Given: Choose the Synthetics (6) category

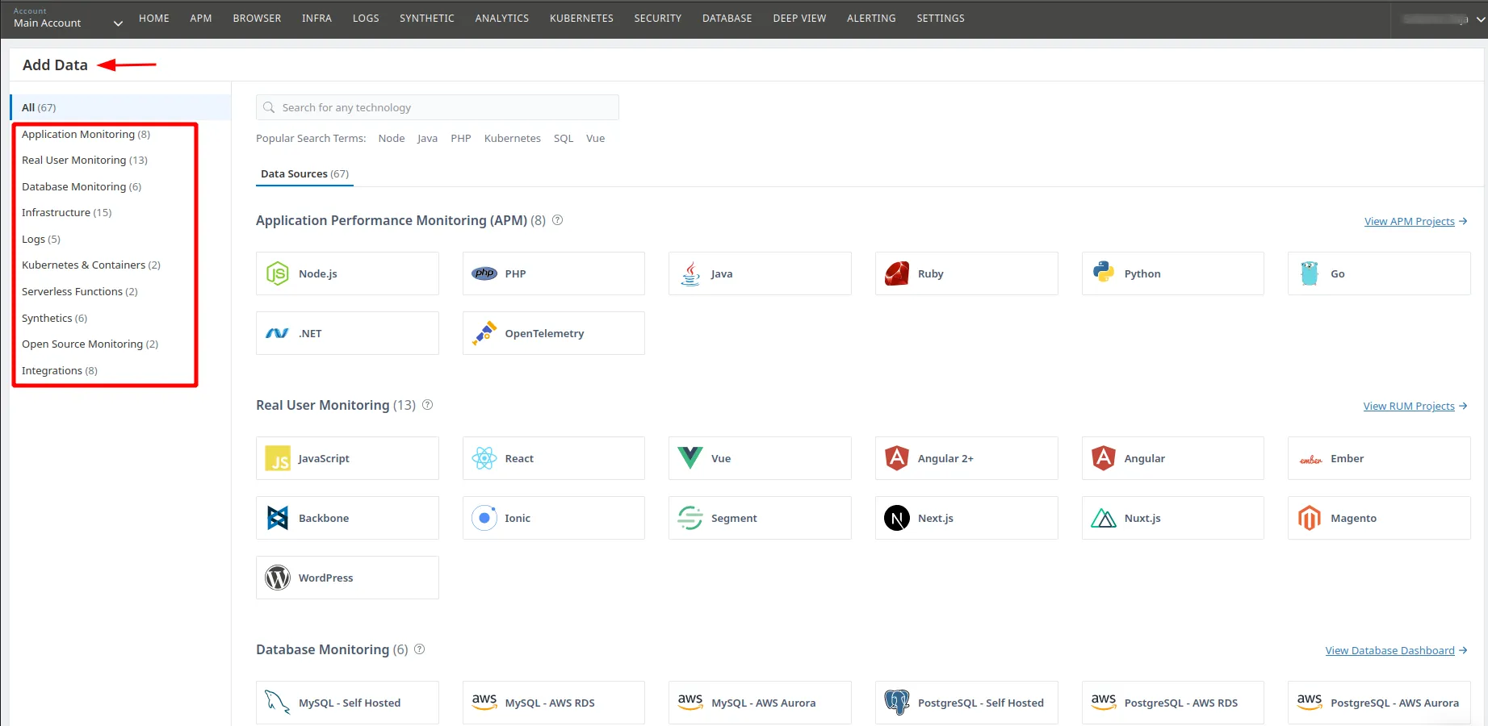Looking at the screenshot, I should (54, 318).
